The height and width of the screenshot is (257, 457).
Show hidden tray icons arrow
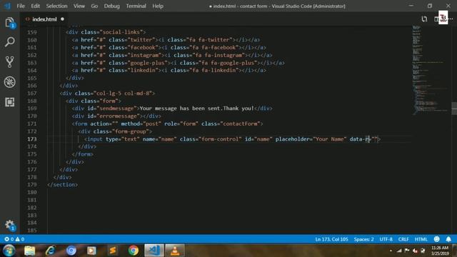[391, 251]
